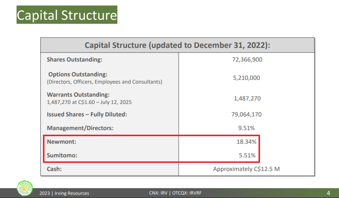Click the warrants value '1,487,270' in right column
The width and height of the screenshot is (339, 198).
click(247, 99)
